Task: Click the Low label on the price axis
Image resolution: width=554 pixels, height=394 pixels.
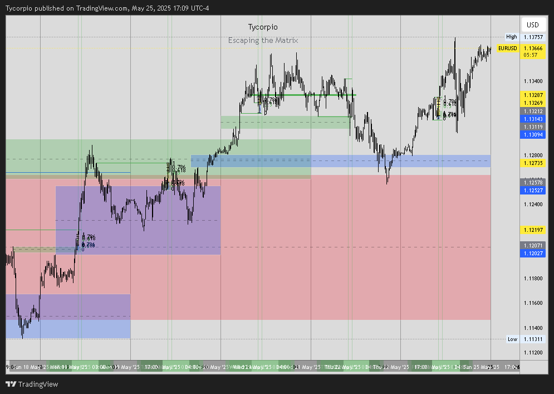Action: pos(511,339)
